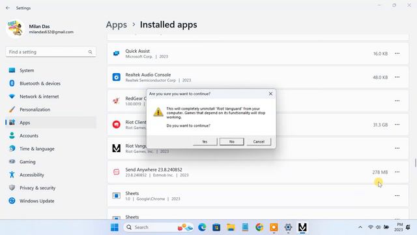Choose No in the confirmation dialog
The width and height of the screenshot is (417, 235).
point(232,142)
